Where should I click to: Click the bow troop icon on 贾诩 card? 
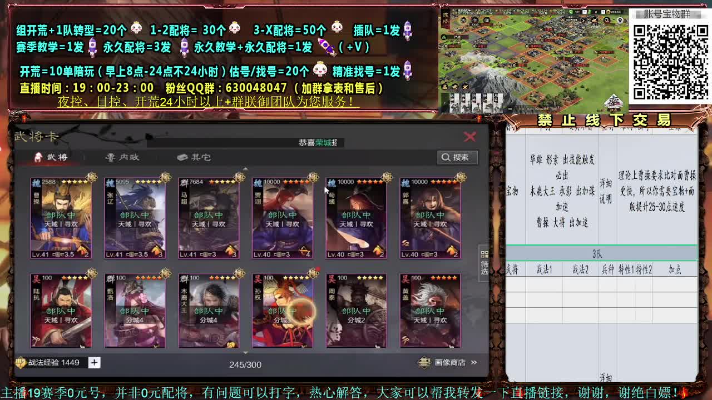304,251
